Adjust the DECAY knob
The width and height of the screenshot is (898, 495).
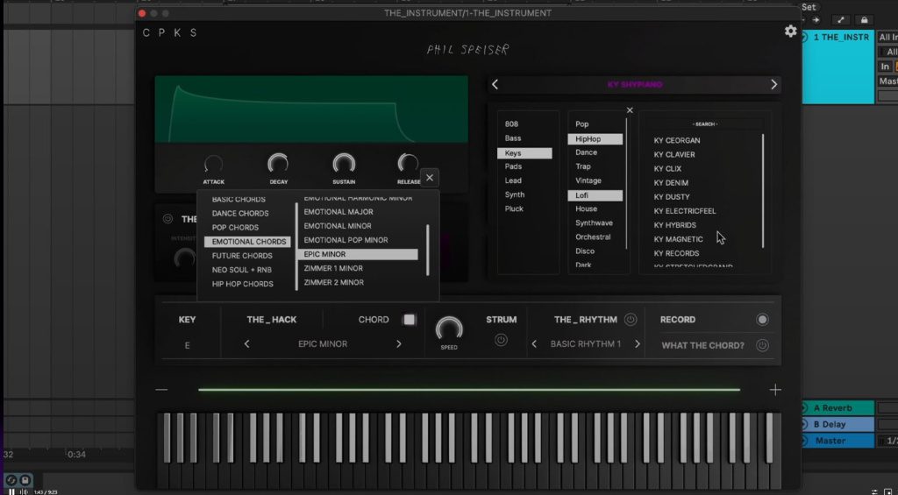(x=278, y=165)
